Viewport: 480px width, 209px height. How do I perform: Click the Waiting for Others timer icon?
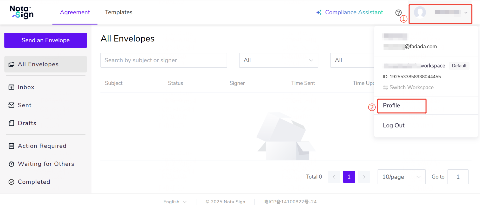tap(11, 164)
